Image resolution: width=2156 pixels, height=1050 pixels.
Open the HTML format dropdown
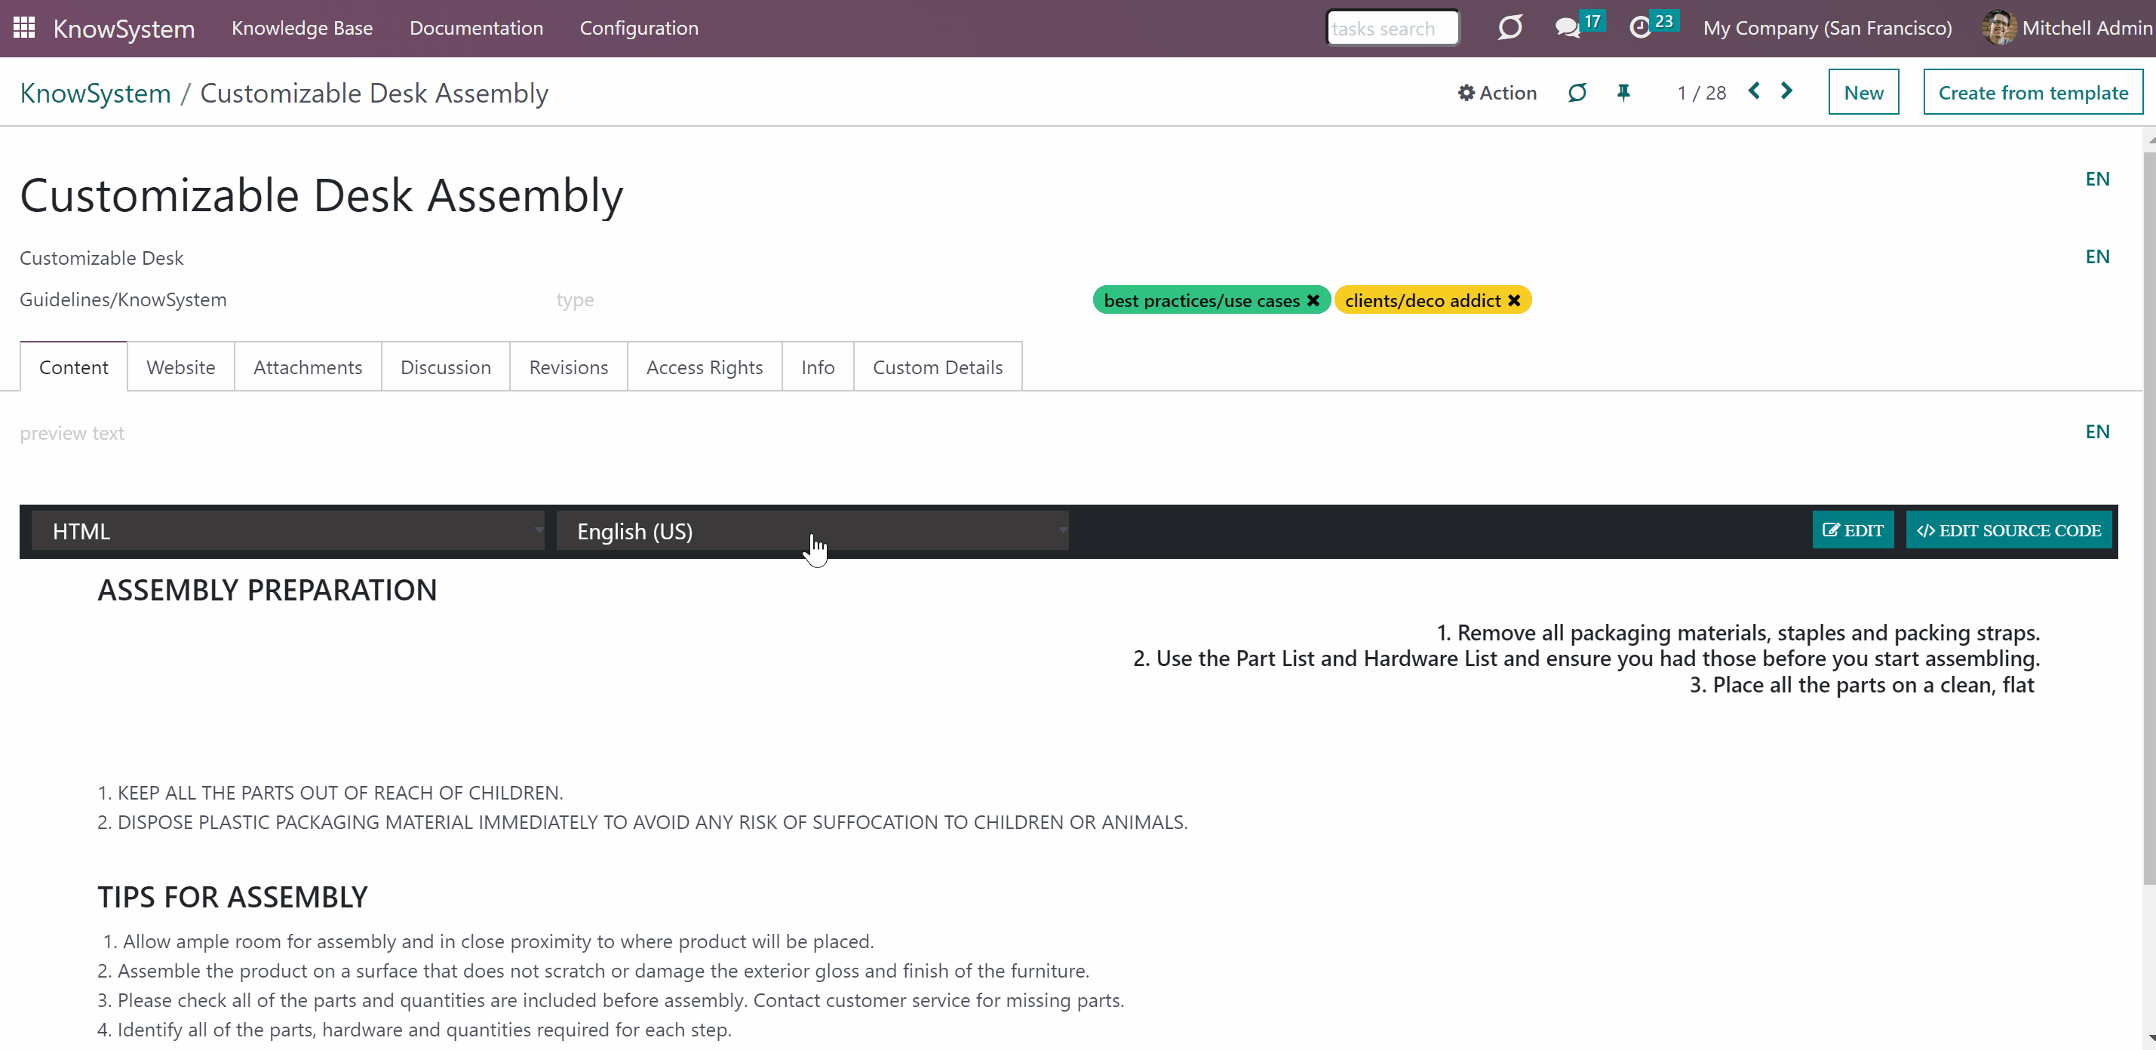point(287,531)
